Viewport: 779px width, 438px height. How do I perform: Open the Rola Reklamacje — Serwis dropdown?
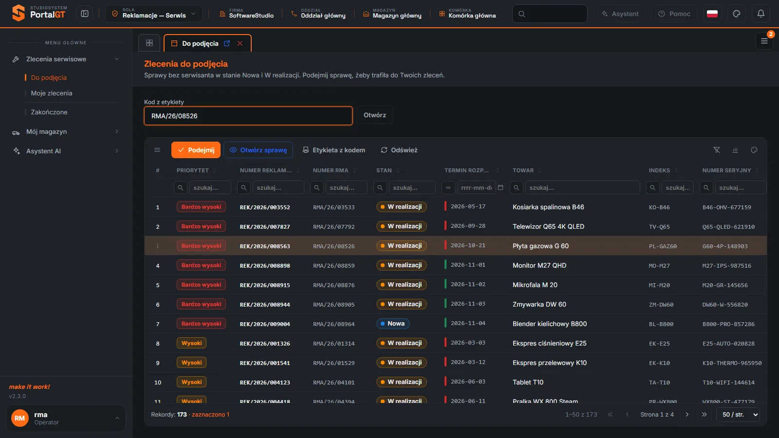coord(154,14)
